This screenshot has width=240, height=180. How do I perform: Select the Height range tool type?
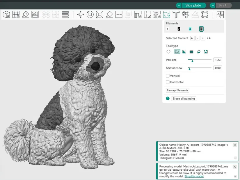(191, 51)
